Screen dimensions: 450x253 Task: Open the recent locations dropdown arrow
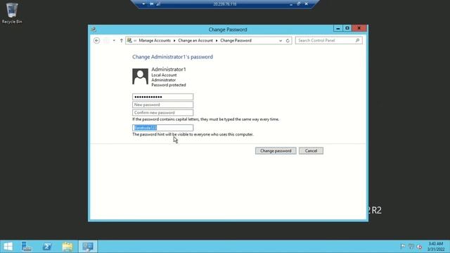(114, 41)
